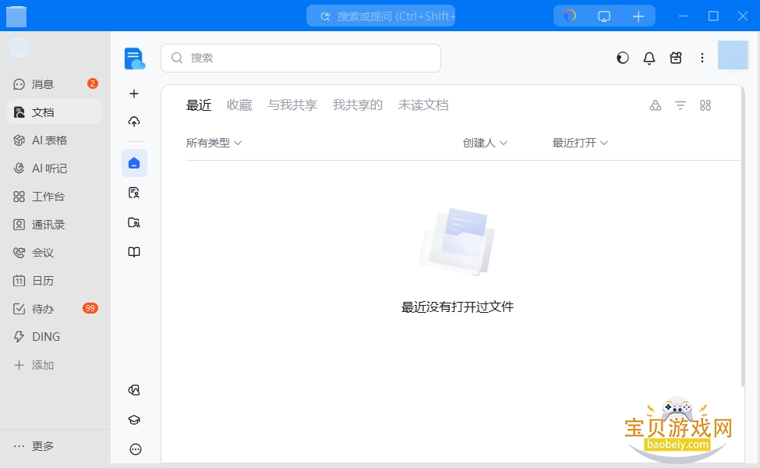This screenshot has height=468, width=760.
Task: Click the filter lines icon
Action: 680,105
